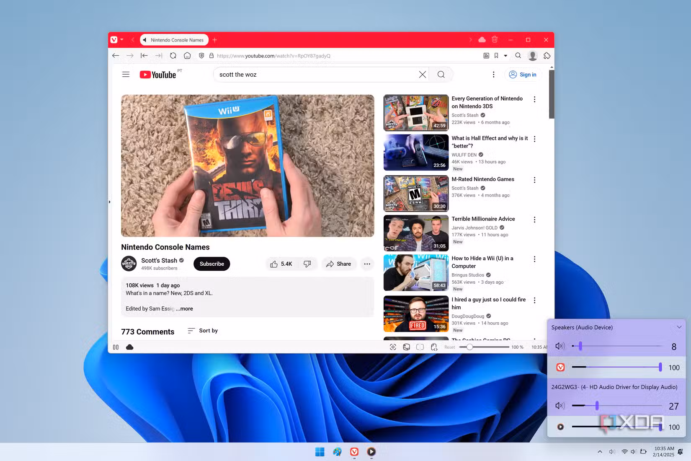Go to the browser home page icon
The width and height of the screenshot is (691, 461).
coord(187,55)
